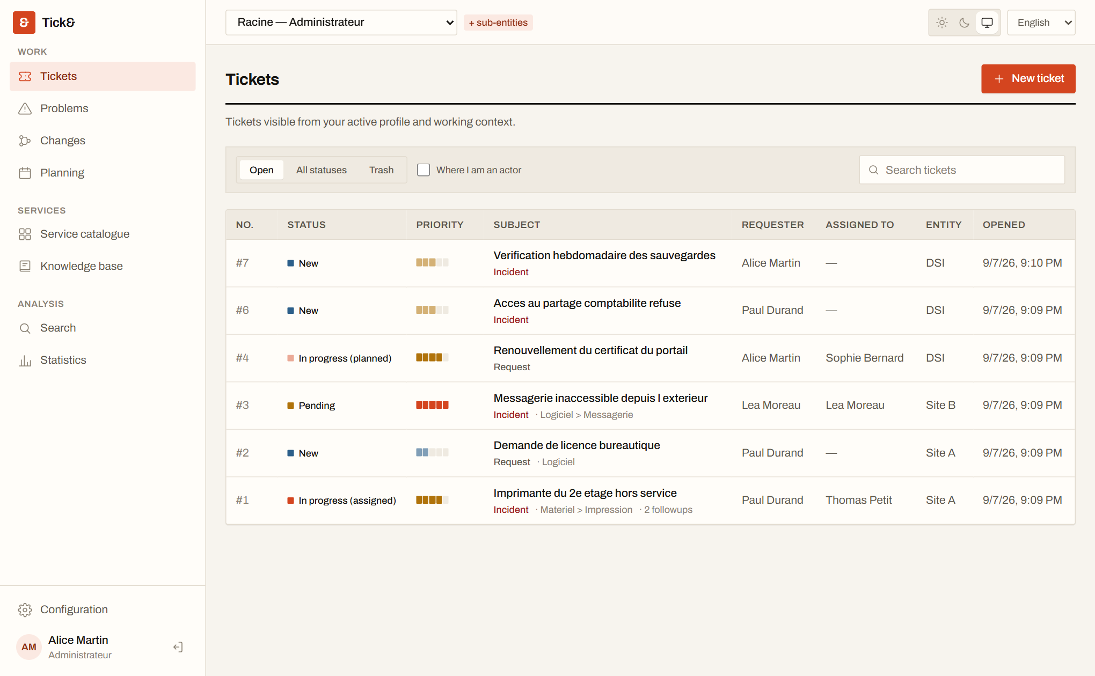1095x676 pixels.
Task: Open Search magnifier in sidebar
Action: (x=25, y=328)
